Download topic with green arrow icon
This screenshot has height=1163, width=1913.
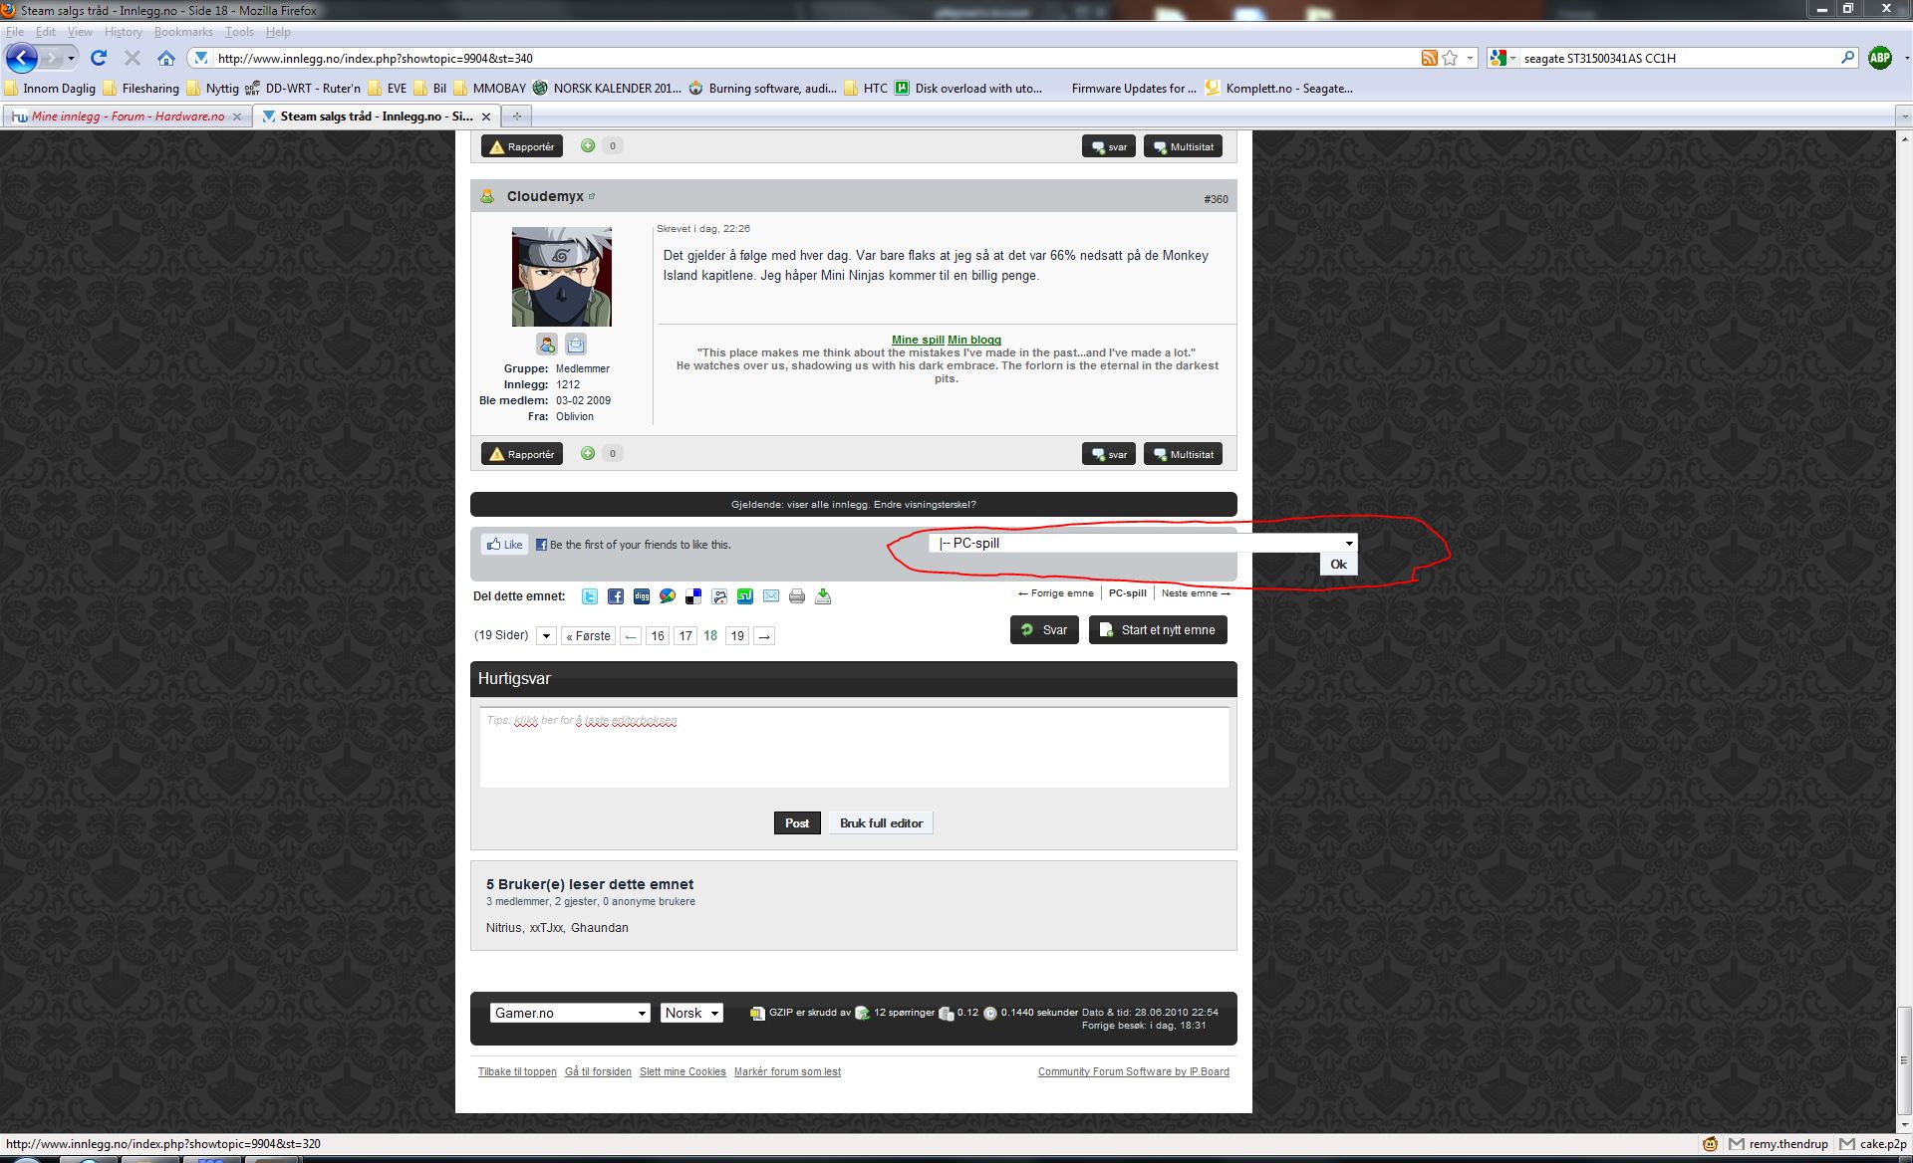coord(823,596)
